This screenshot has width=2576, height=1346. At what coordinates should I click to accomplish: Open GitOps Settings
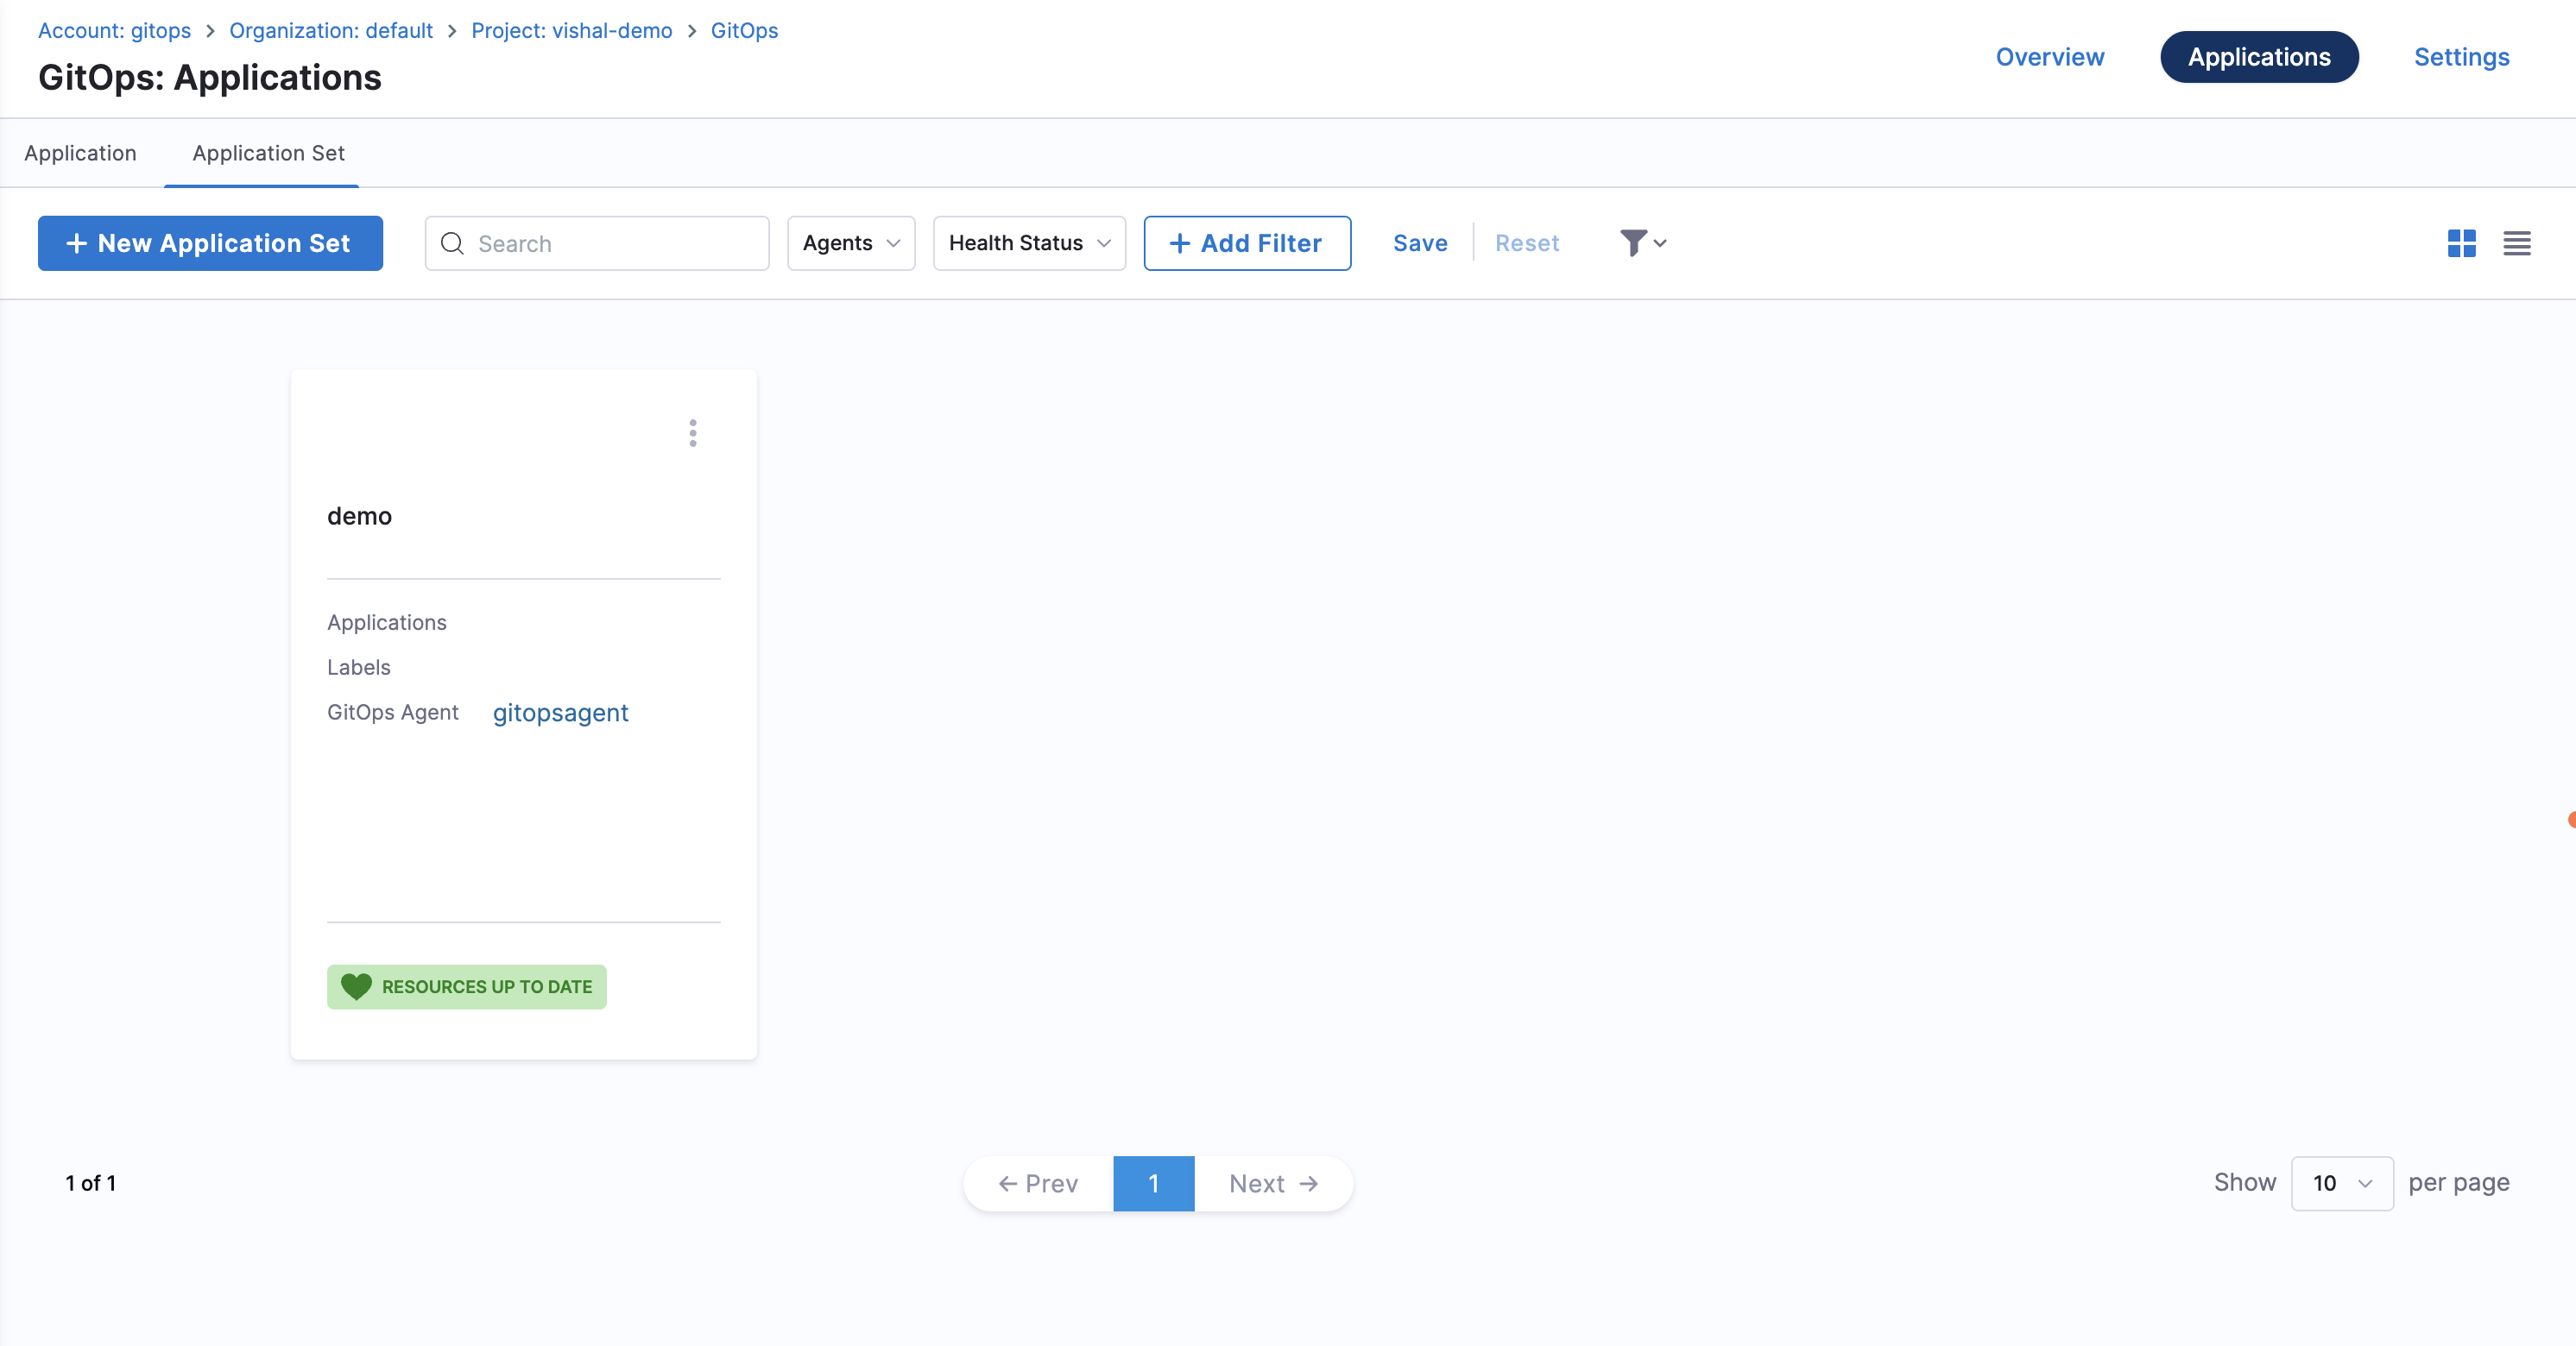[x=2460, y=57]
